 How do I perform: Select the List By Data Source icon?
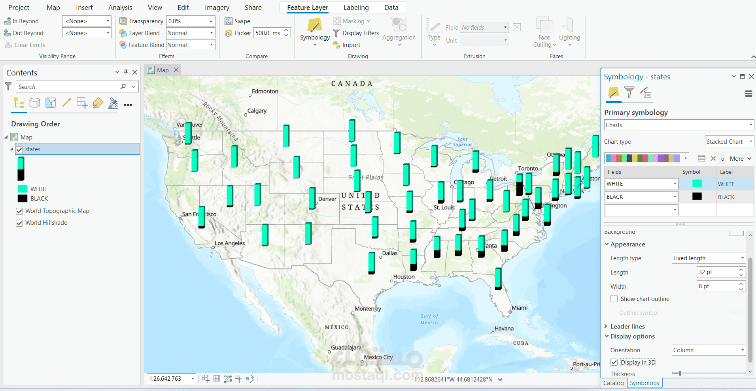pyautogui.click(x=35, y=103)
